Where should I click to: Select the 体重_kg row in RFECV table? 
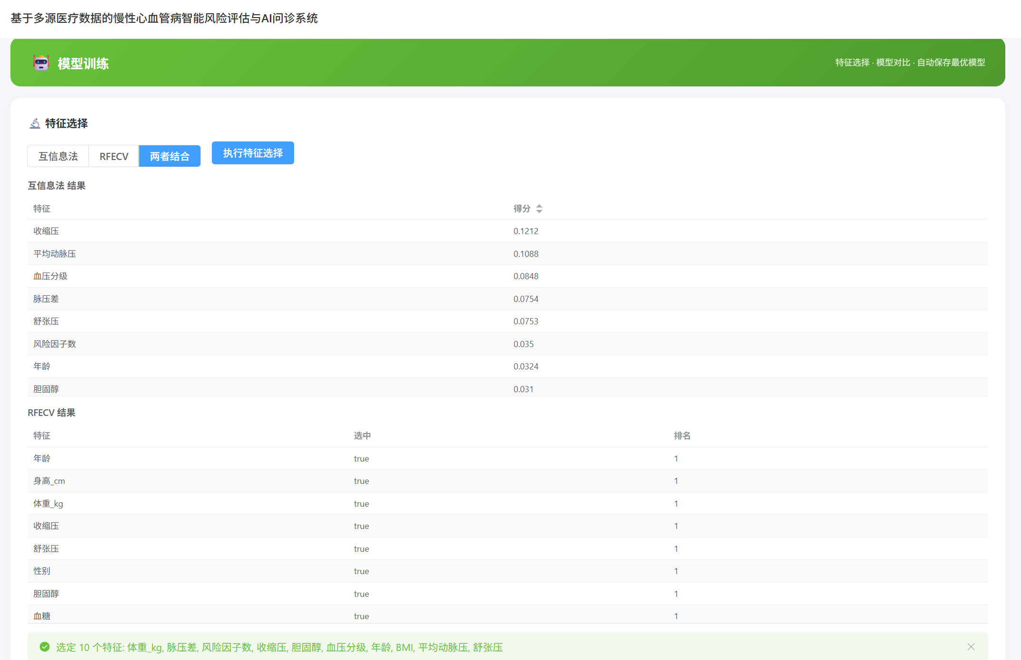pyautogui.click(x=507, y=503)
